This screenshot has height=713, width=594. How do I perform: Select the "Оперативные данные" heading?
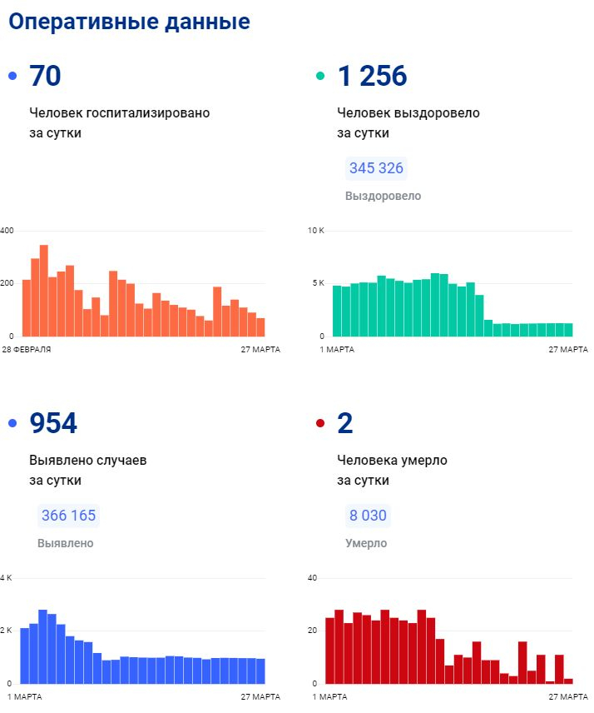coord(129,22)
